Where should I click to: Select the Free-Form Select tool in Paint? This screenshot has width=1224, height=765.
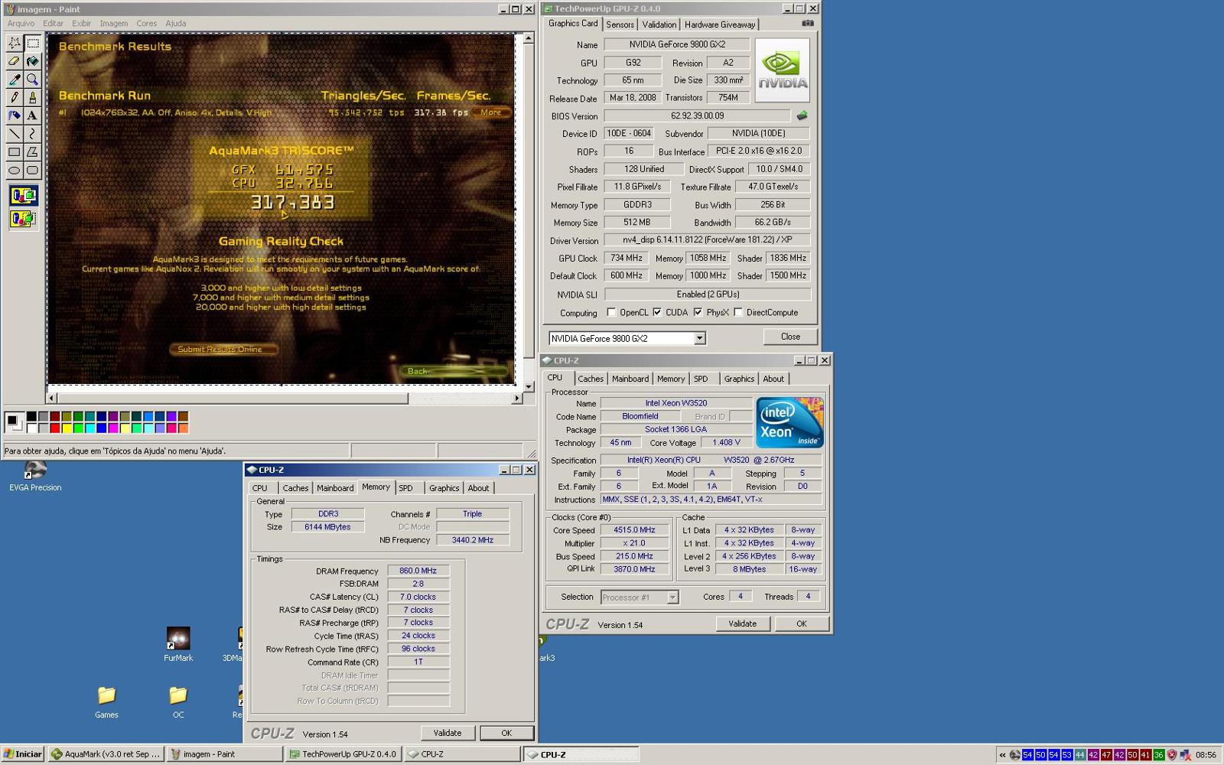pyautogui.click(x=15, y=43)
